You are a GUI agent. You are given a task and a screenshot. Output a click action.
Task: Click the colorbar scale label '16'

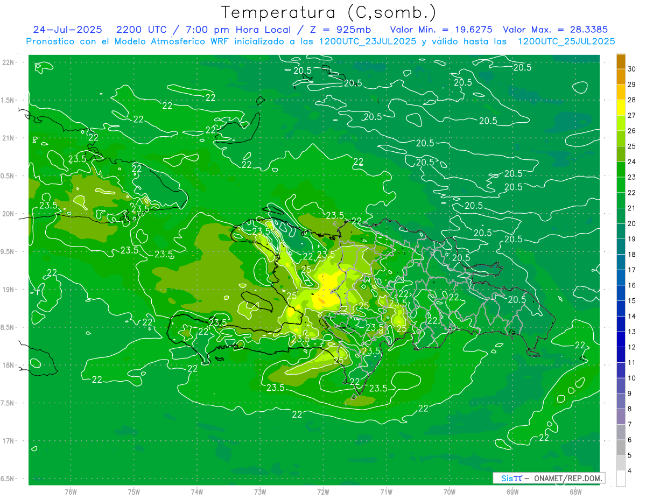[x=632, y=285]
